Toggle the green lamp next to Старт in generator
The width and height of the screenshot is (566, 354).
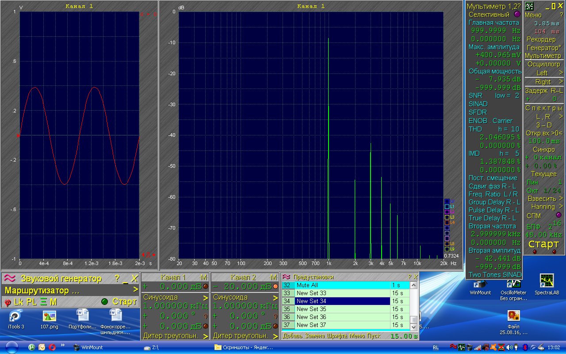(x=104, y=302)
